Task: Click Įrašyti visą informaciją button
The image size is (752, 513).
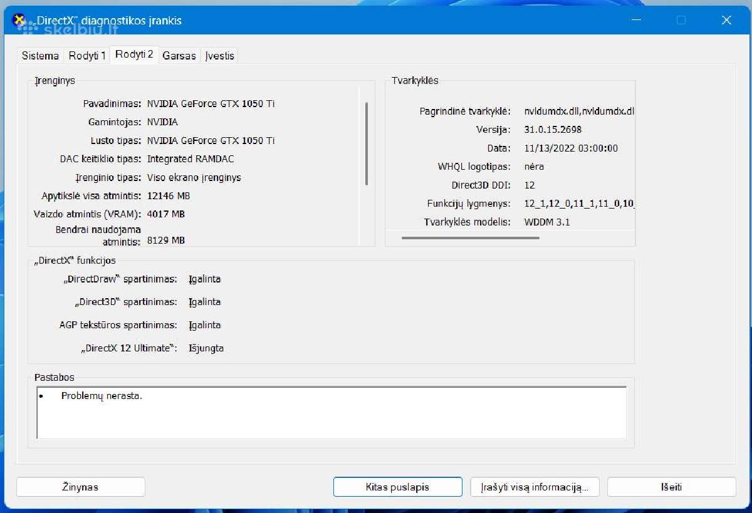Action: 535,487
